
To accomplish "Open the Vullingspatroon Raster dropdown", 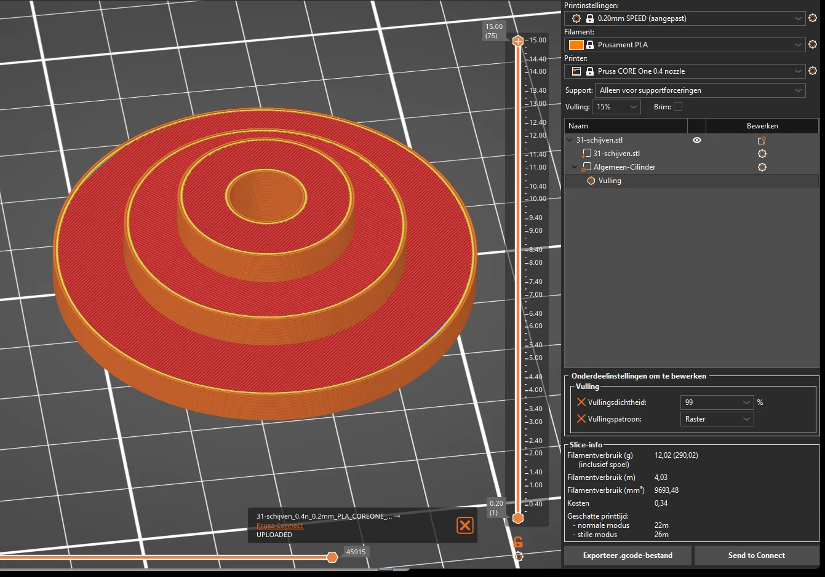I will tap(717, 419).
